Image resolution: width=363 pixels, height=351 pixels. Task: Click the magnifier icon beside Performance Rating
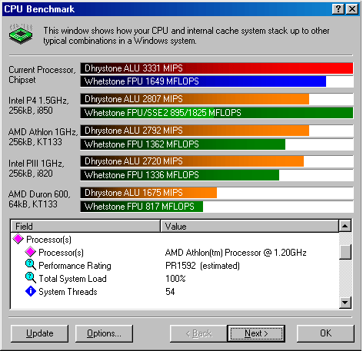31,265
